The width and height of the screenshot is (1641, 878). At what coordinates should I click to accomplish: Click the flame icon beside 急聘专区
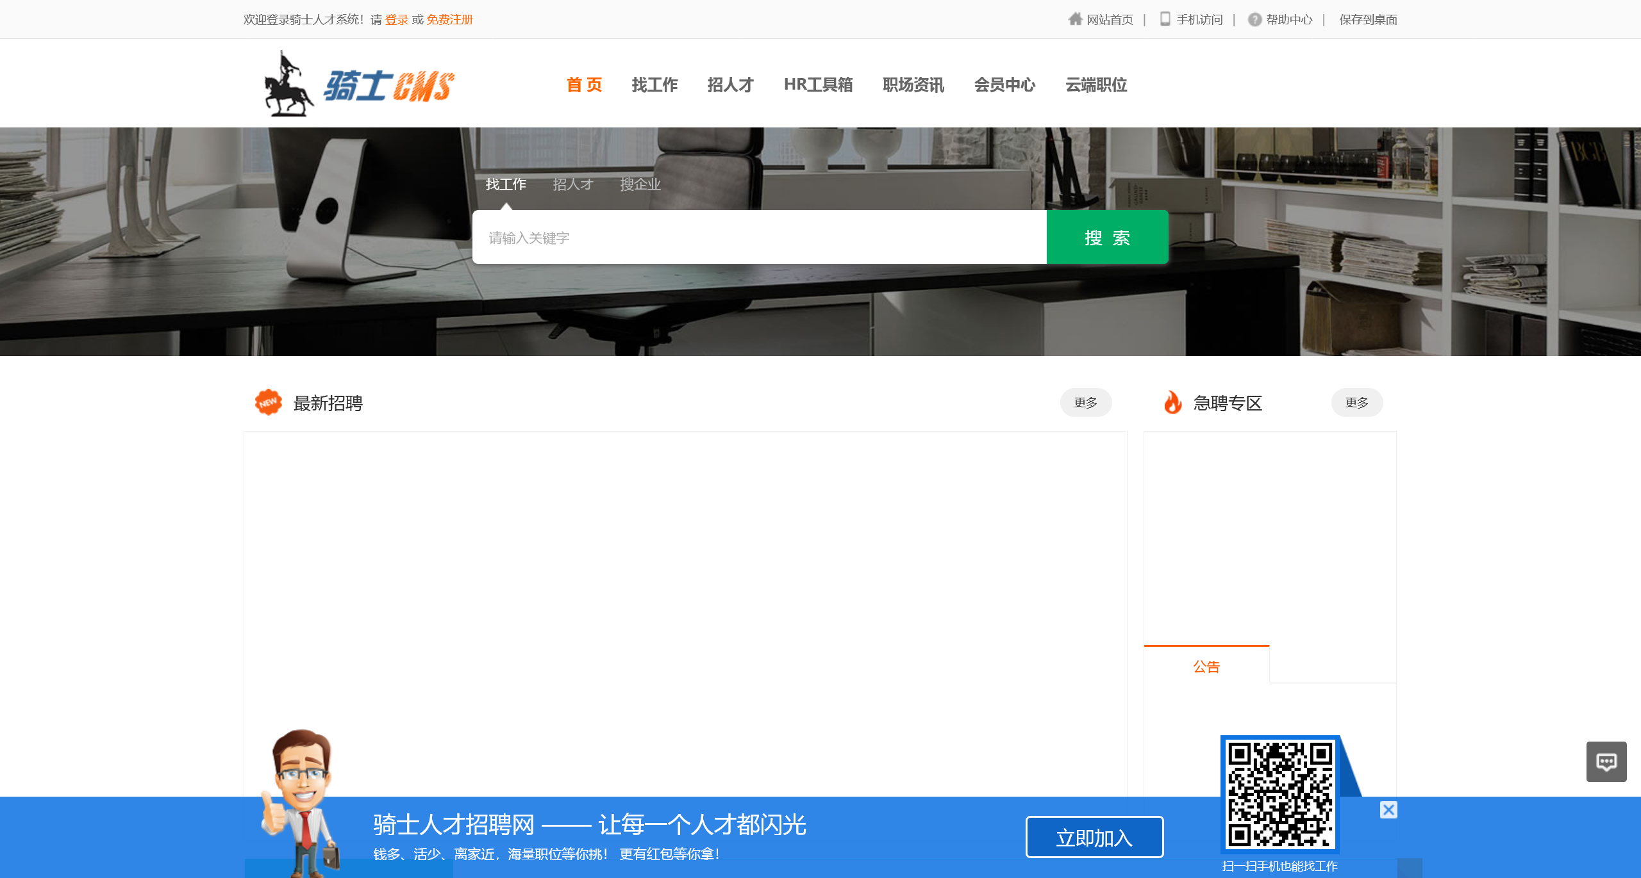[1172, 402]
